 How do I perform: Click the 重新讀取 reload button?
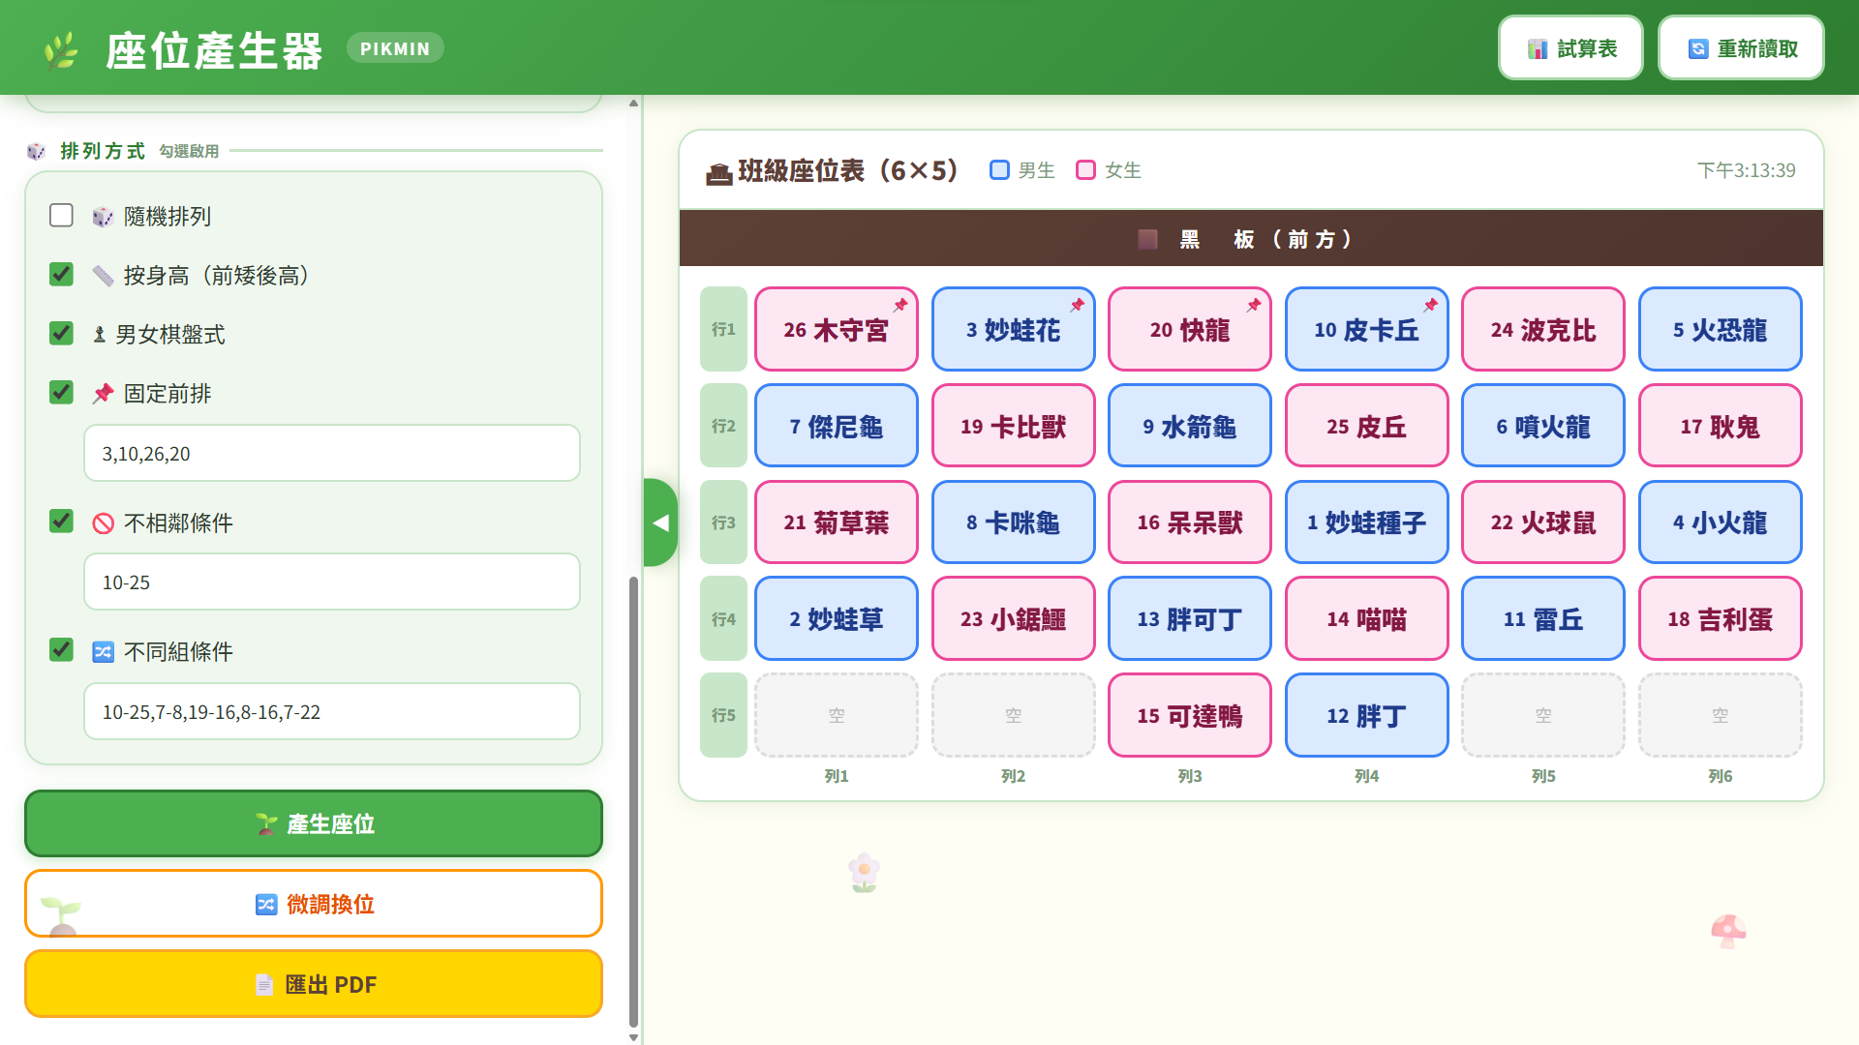pyautogui.click(x=1741, y=48)
